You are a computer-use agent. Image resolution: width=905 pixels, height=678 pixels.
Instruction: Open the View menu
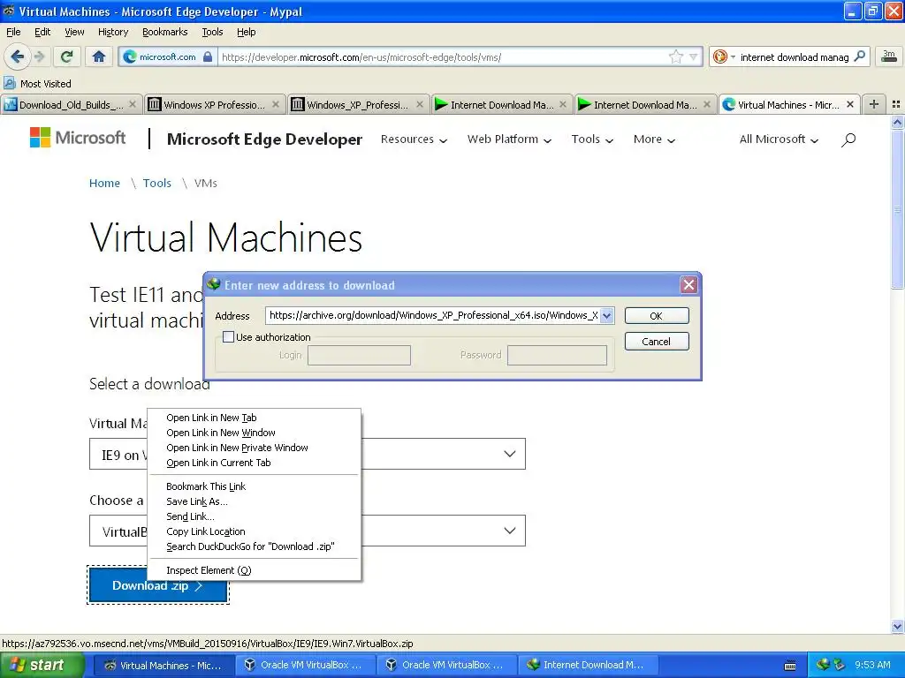(74, 32)
